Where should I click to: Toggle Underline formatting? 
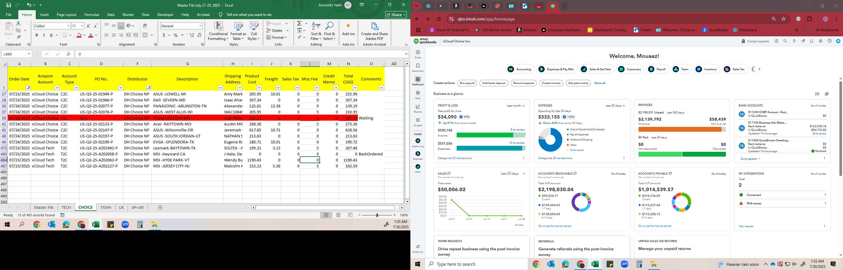click(51, 35)
